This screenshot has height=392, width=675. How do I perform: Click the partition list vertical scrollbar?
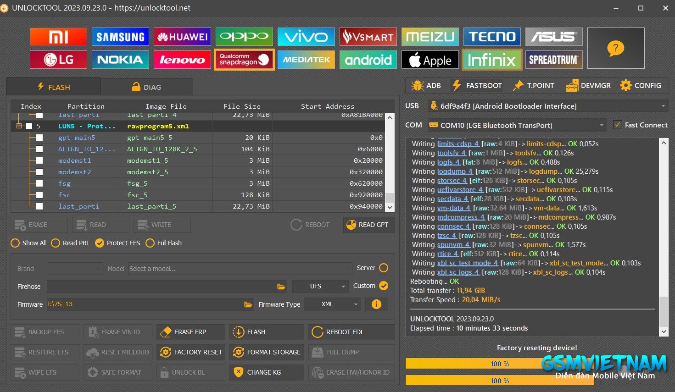(x=390, y=162)
